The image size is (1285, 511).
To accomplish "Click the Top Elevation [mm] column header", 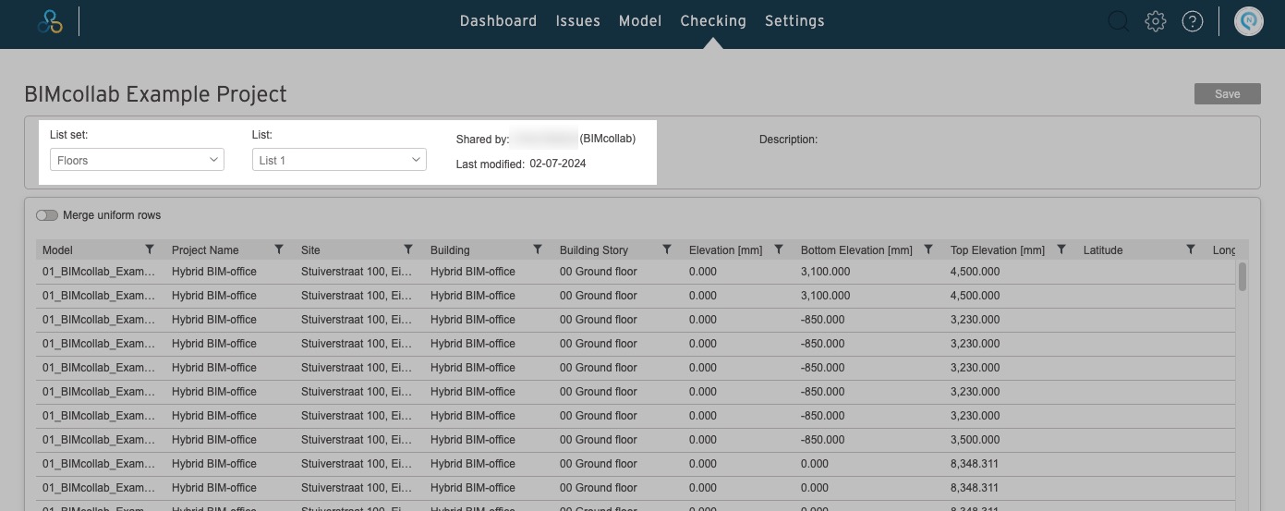I will pos(998,250).
